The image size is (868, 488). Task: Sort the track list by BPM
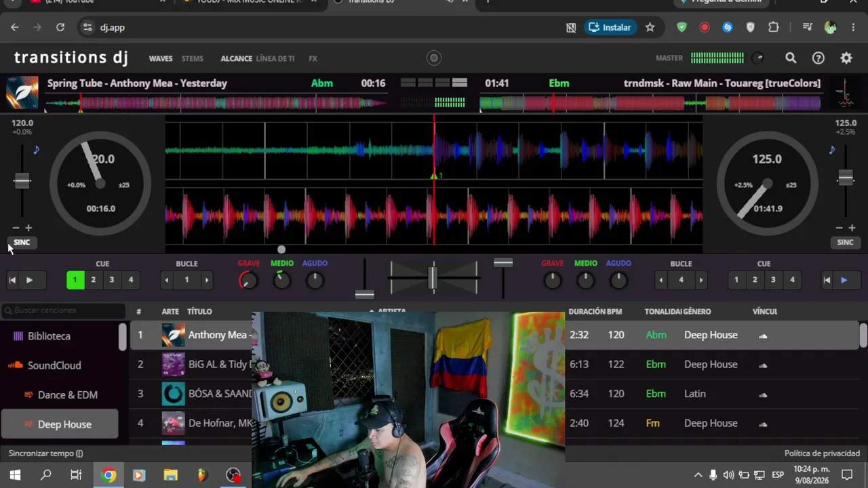pos(614,312)
